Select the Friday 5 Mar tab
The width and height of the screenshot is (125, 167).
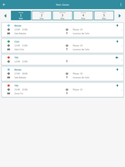104,15
